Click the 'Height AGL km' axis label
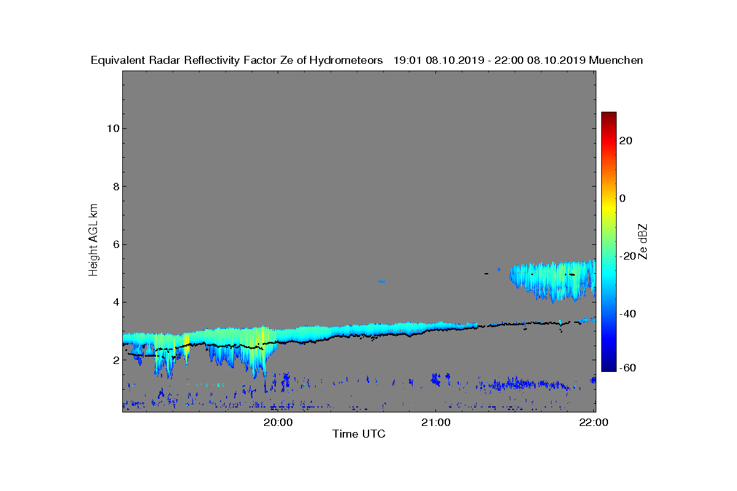The width and height of the screenshot is (737, 491). (93, 241)
